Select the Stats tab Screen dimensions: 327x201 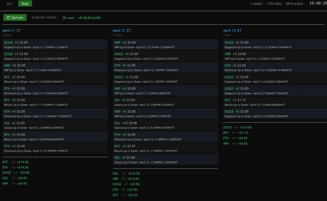(25, 4)
